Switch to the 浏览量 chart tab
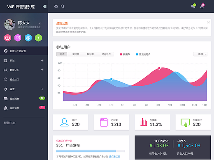 [x=76, y=54]
